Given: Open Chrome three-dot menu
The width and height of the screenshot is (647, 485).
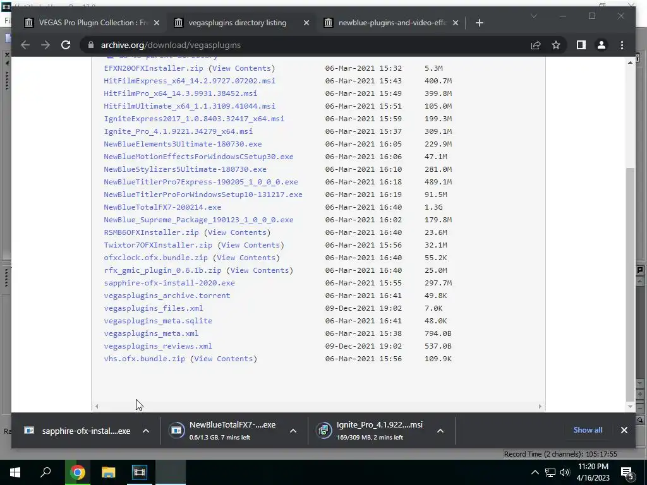Looking at the screenshot, I should pos(622,45).
